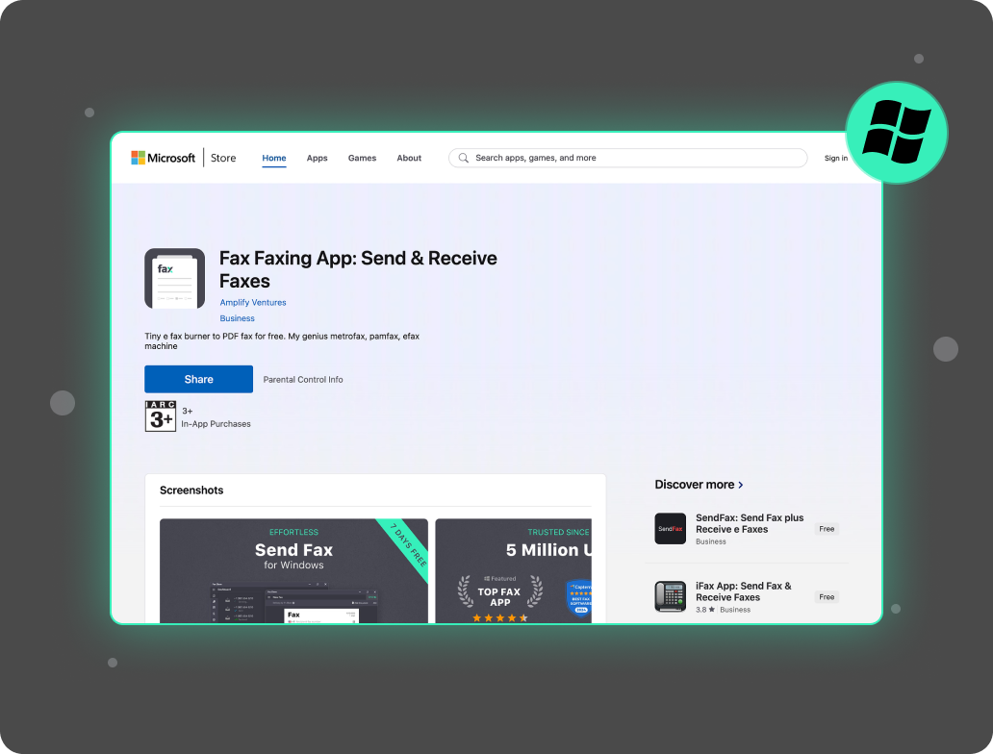The height and width of the screenshot is (754, 993).
Task: Select the Home tab
Action: click(x=274, y=158)
